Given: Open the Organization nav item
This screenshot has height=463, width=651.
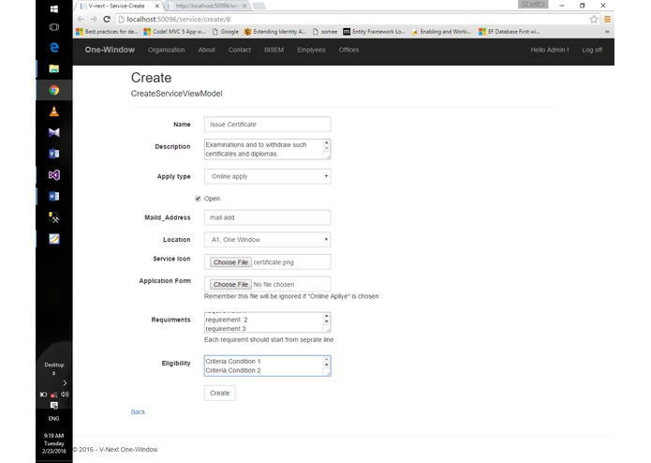Looking at the screenshot, I should click(166, 50).
